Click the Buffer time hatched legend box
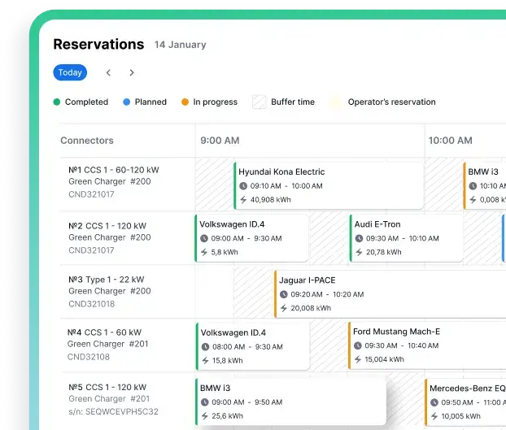The width and height of the screenshot is (506, 430). (x=260, y=102)
